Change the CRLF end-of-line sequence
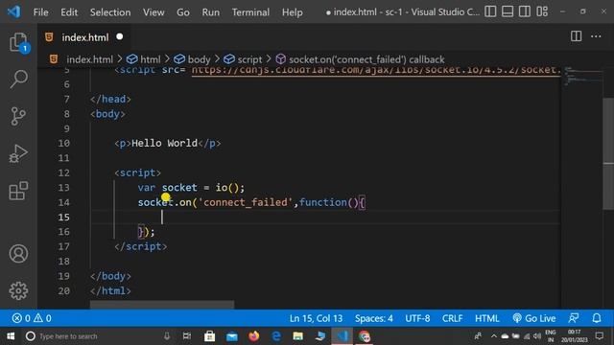Viewport: 614px width, 345px height. [452, 318]
